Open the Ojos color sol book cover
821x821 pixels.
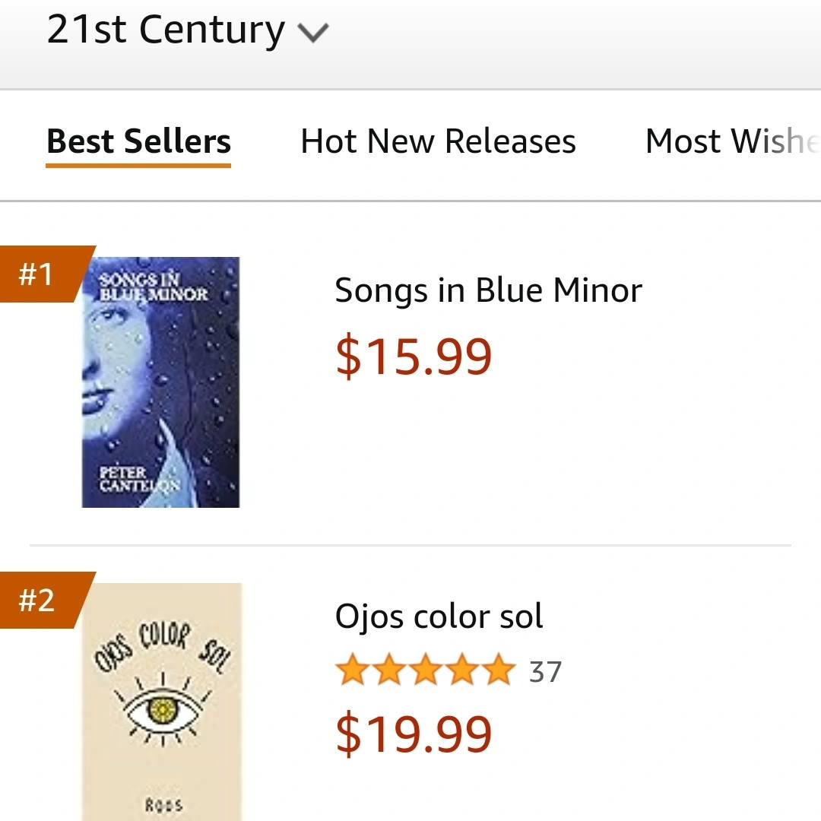click(161, 701)
